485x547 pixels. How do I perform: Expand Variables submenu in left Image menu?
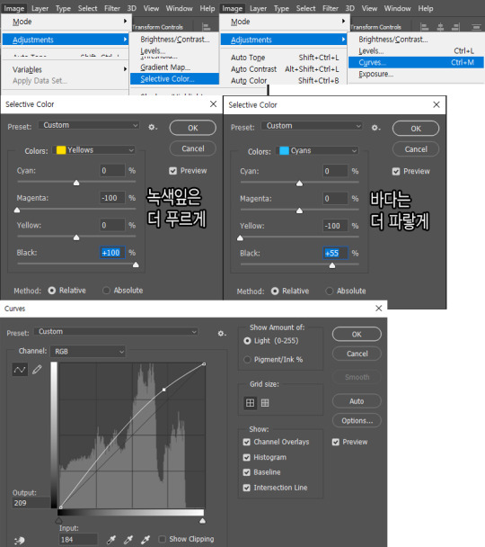66,69
